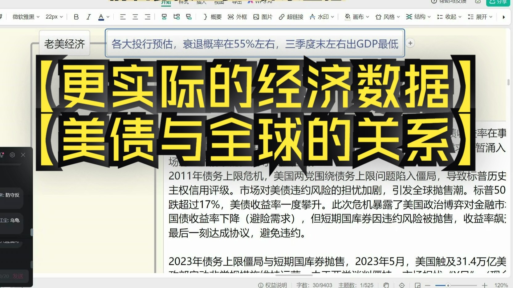Send message with 发送 button
This screenshot has width=513, height=288.
tap(18, 276)
